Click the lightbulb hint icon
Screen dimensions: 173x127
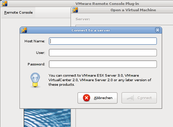click(x=35, y=80)
